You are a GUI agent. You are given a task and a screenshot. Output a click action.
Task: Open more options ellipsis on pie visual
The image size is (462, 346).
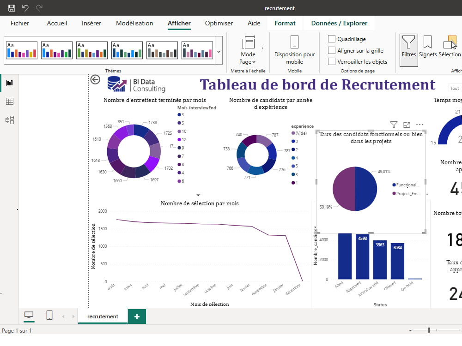coord(419,125)
